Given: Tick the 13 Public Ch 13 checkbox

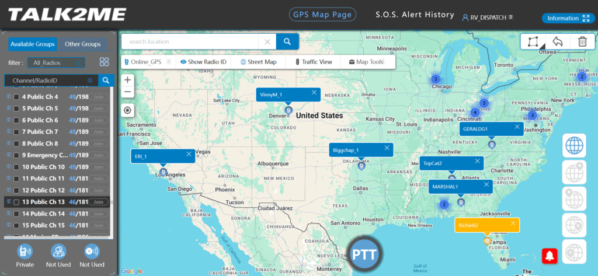Looking at the screenshot, I should [x=16, y=202].
